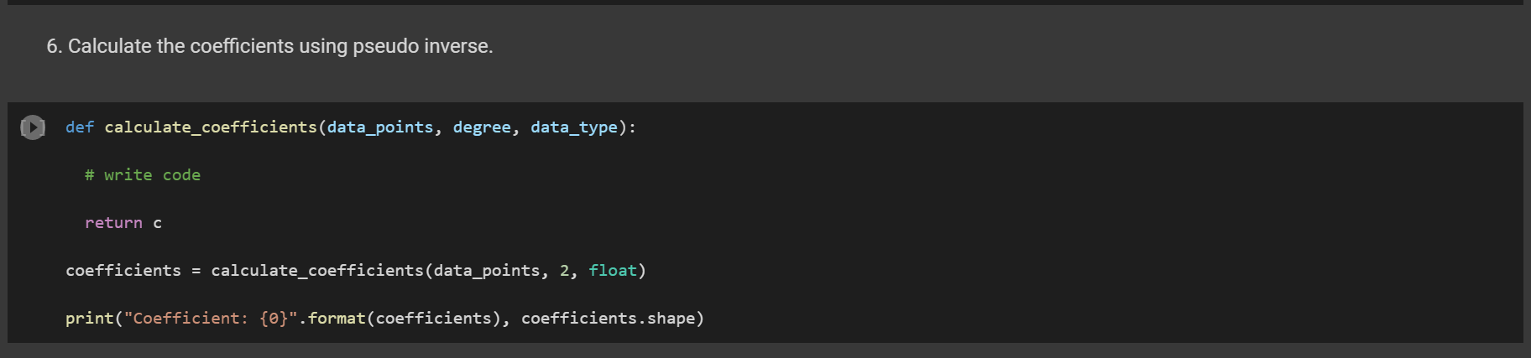The image size is (1531, 358).
Task: Click the 'float' type argument
Action: (x=613, y=271)
